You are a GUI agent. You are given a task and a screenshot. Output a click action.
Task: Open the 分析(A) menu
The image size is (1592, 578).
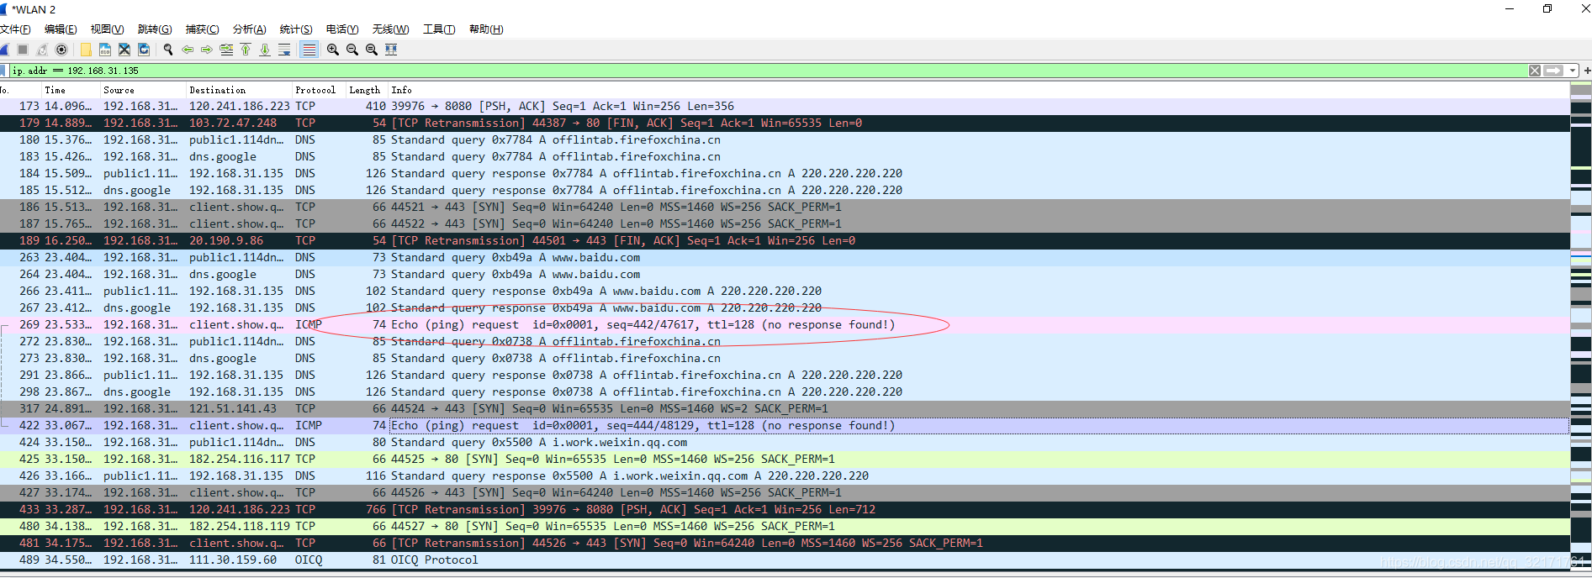point(249,29)
